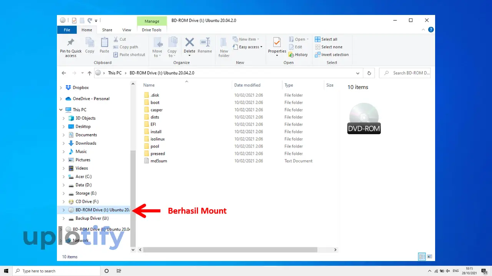The height and width of the screenshot is (276, 492).
Task: Select the isolinux folder
Action: [x=157, y=139]
